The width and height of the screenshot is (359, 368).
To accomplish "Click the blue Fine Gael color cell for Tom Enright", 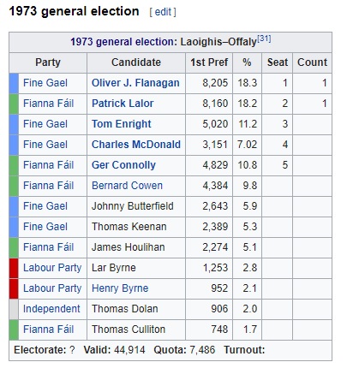I will 14,124.
